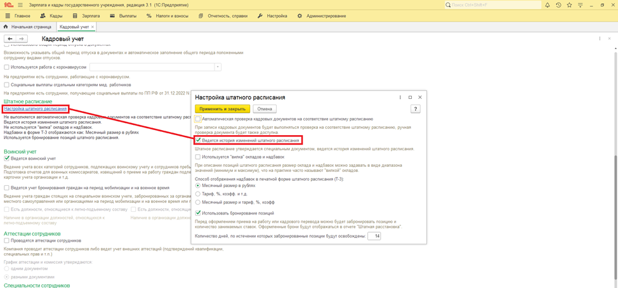Click the days count field showing 14
This screenshot has width=618, height=288.
coord(374,237)
